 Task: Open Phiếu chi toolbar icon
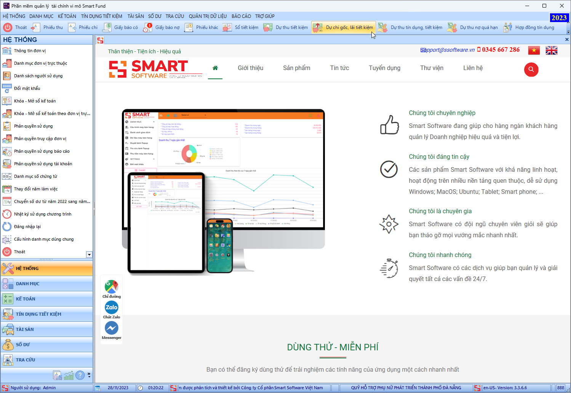click(72, 27)
